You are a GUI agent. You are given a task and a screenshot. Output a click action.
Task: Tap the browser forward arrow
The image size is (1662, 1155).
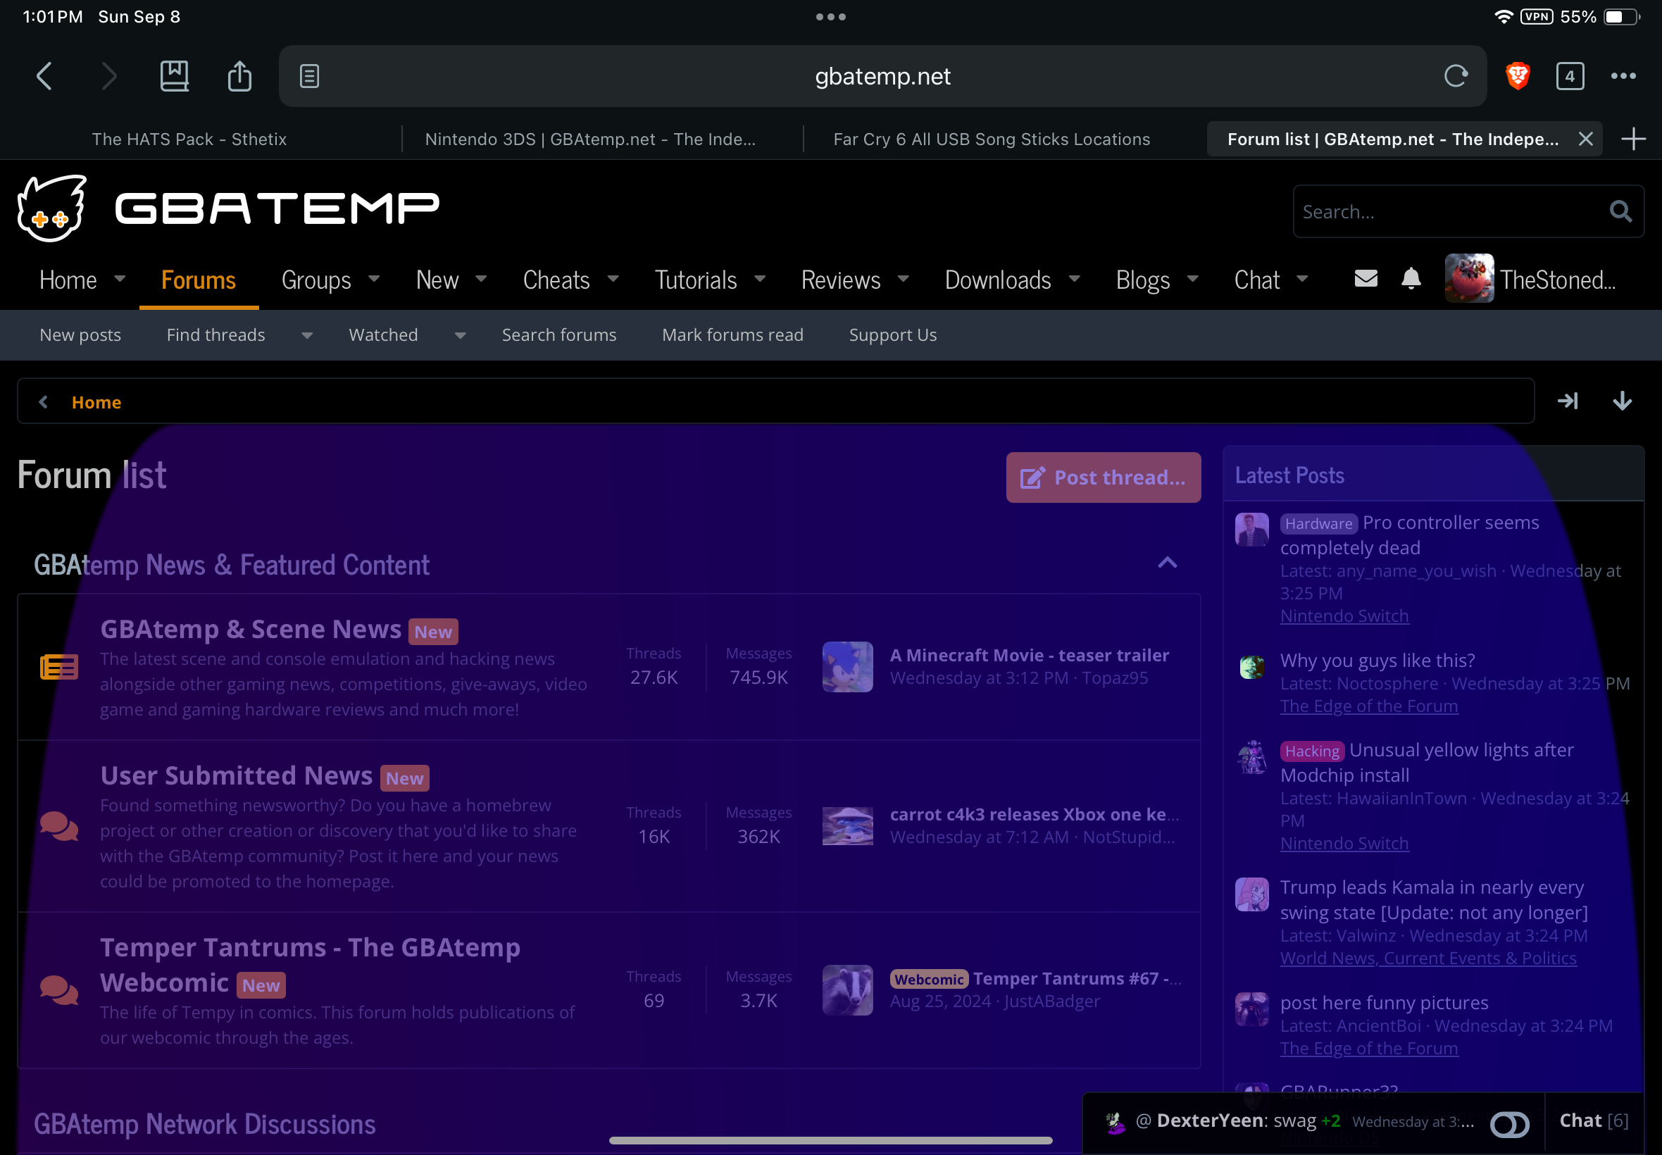[109, 76]
